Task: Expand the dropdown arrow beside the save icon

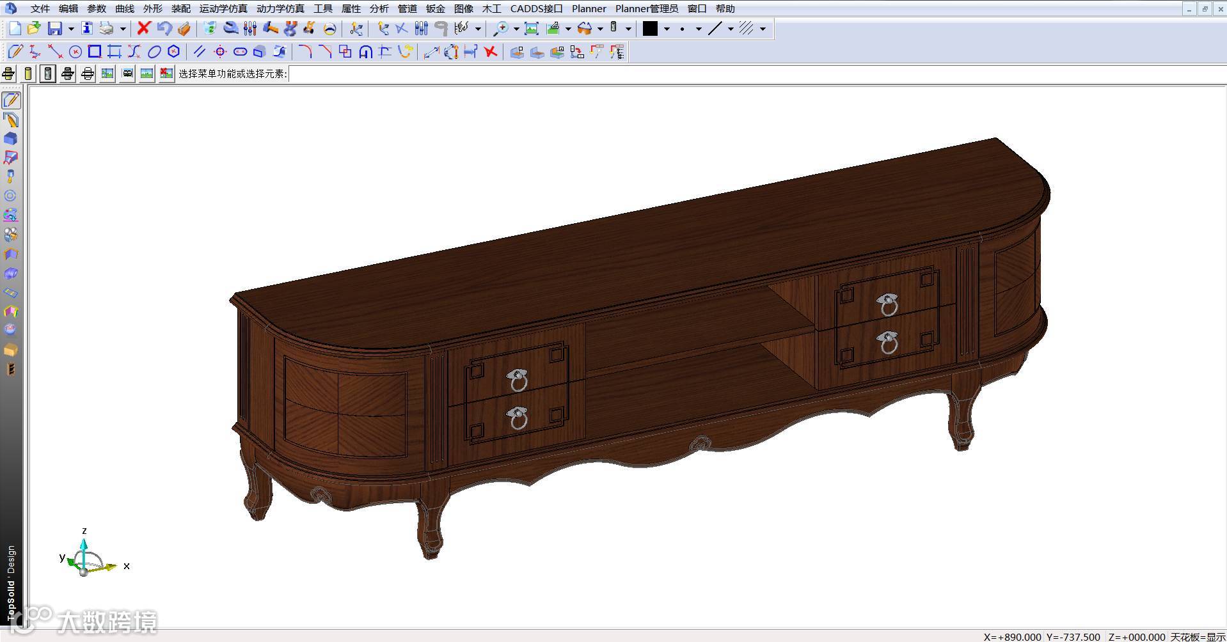Action: coord(70,29)
